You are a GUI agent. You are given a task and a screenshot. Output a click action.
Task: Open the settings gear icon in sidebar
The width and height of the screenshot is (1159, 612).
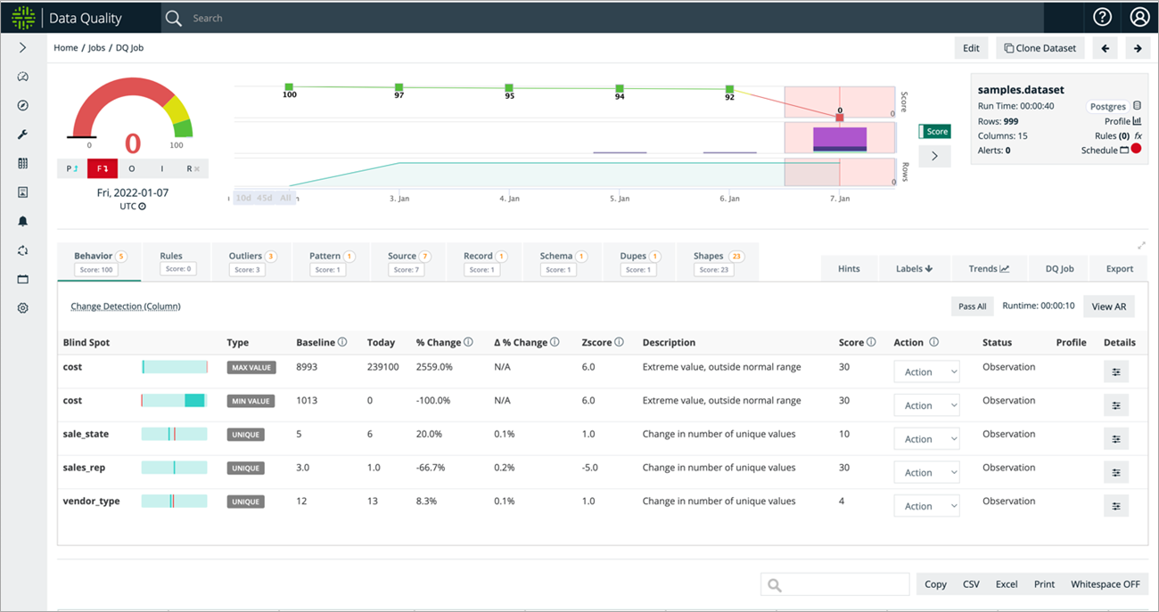coord(23,308)
